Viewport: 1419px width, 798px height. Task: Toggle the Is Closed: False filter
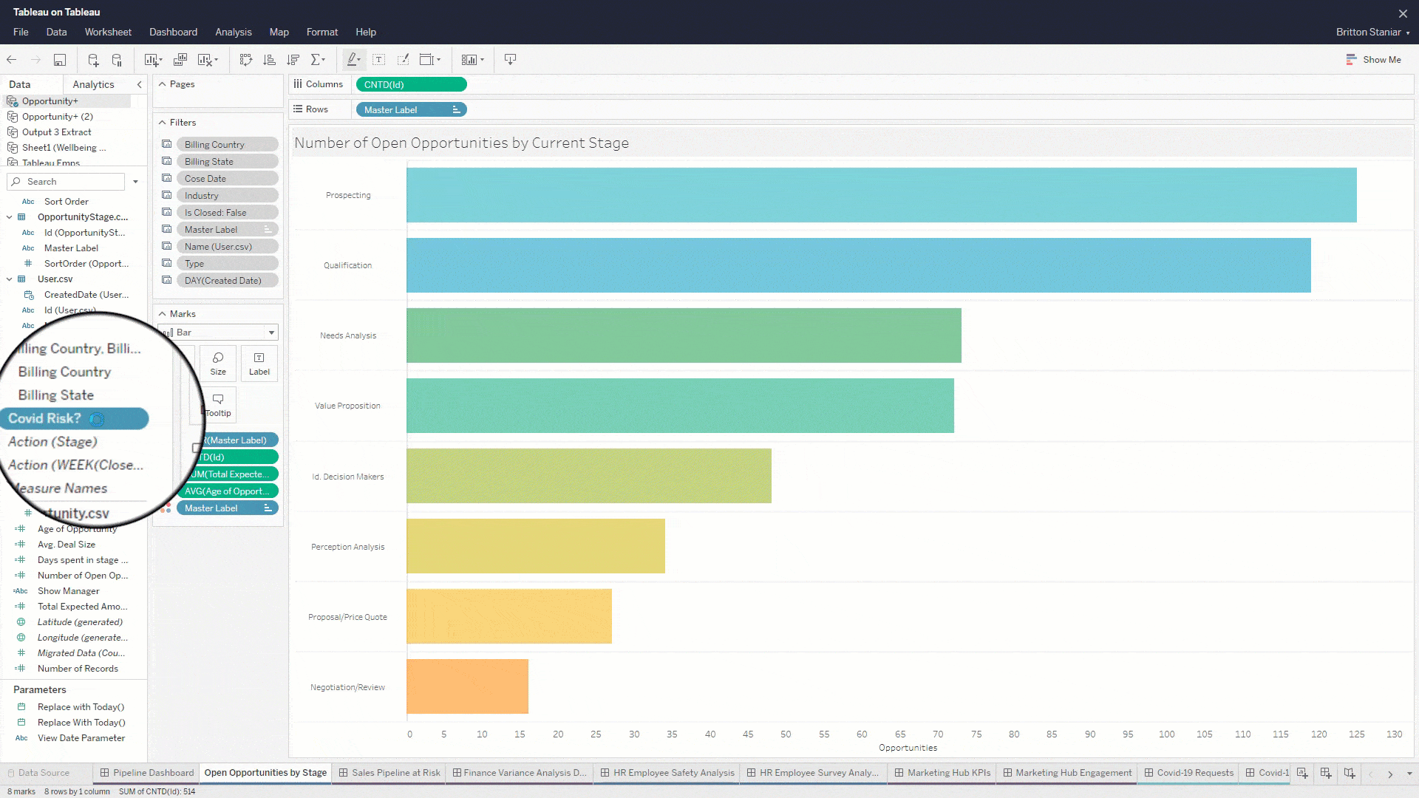tap(214, 212)
